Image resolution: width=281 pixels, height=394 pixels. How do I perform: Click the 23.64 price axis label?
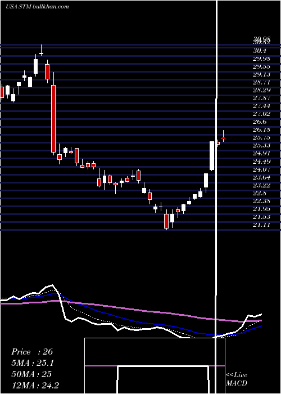(x=262, y=177)
